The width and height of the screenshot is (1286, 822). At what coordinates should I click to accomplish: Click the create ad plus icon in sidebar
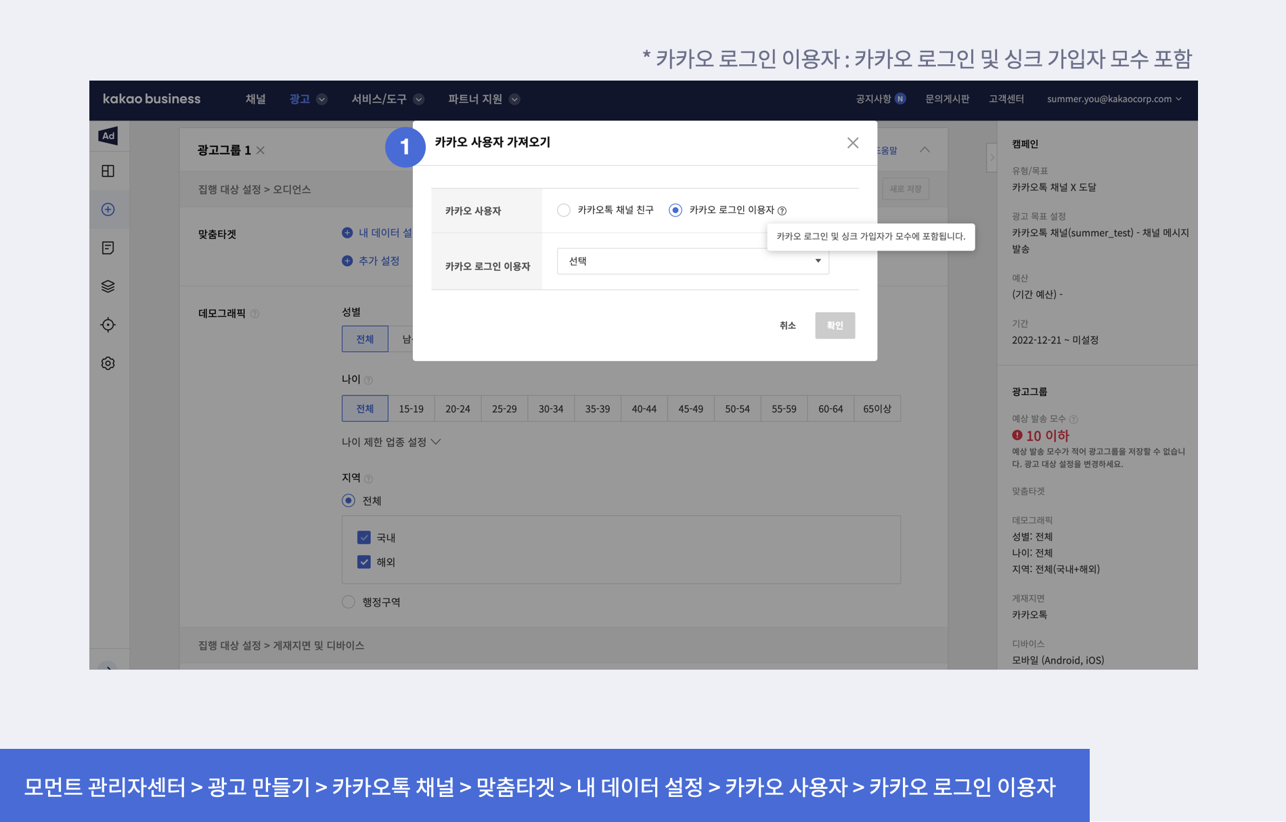[x=108, y=210]
